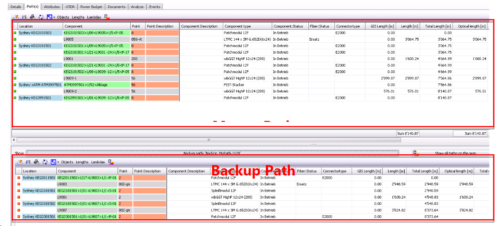The width and height of the screenshot is (498, 226).
Task: Select the Sydney xATM ATM3997501 location cell
Action: click(40, 85)
